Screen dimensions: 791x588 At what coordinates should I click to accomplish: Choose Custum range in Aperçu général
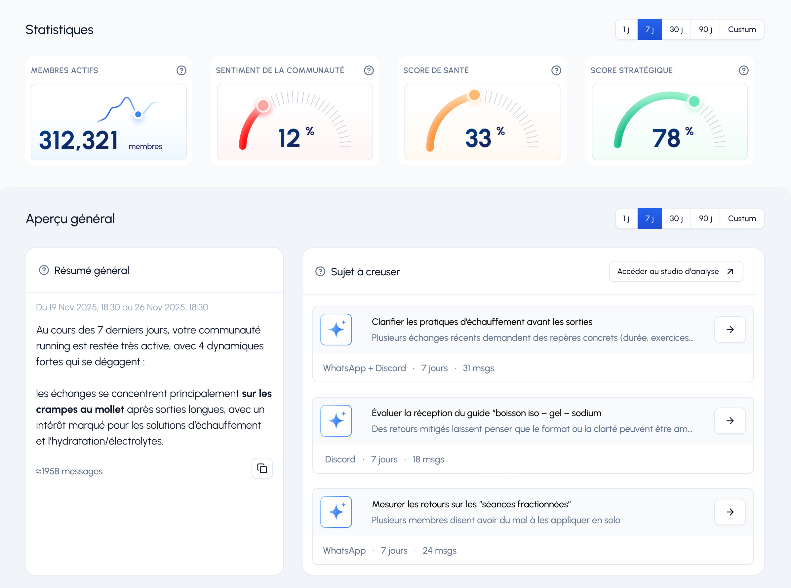click(x=741, y=218)
